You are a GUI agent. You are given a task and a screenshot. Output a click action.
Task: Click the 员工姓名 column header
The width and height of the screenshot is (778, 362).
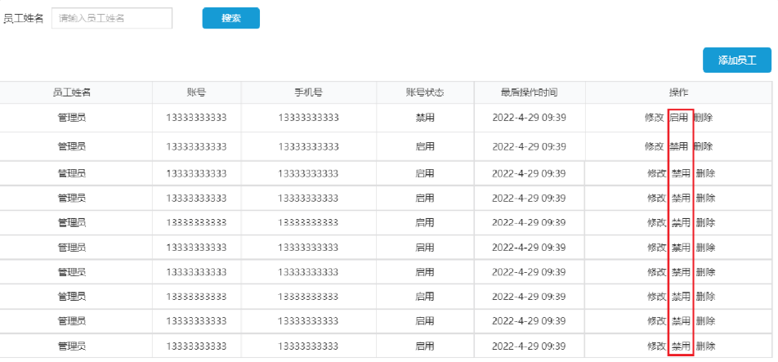(x=72, y=92)
